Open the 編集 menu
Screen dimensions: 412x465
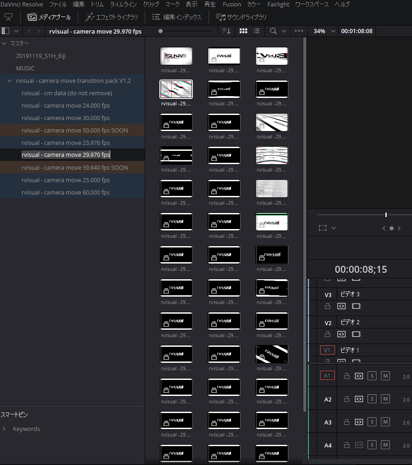coord(79,5)
